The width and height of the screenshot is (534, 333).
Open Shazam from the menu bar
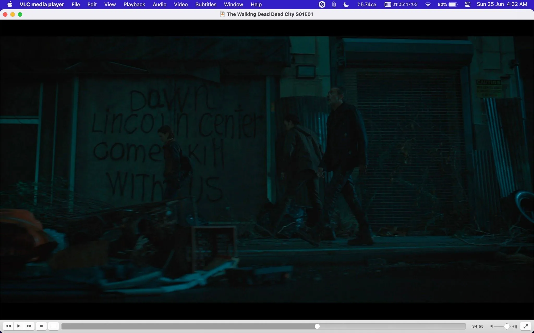322,4
